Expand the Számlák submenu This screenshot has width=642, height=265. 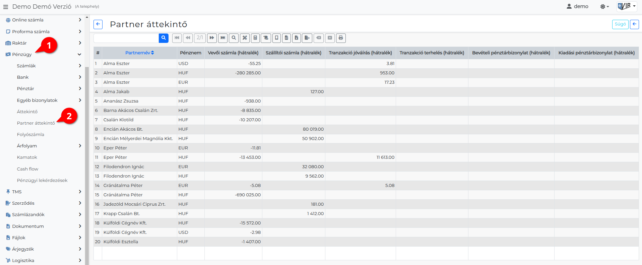click(x=80, y=66)
